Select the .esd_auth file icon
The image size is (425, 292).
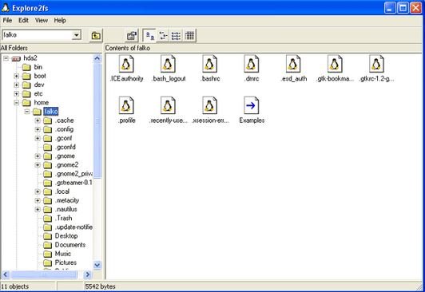[293, 64]
